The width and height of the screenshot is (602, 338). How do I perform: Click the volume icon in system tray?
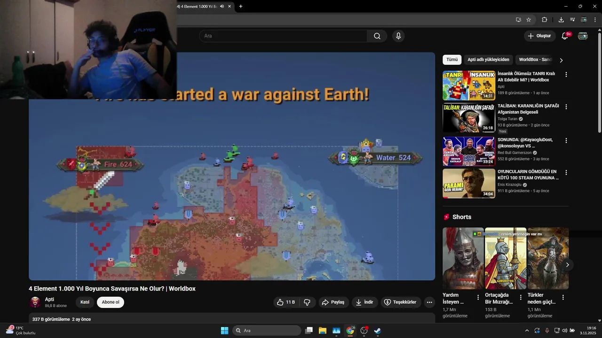tap(564, 330)
